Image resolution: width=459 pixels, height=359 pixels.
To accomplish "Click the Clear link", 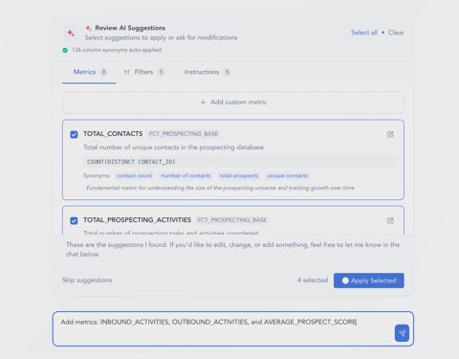I will coord(396,33).
